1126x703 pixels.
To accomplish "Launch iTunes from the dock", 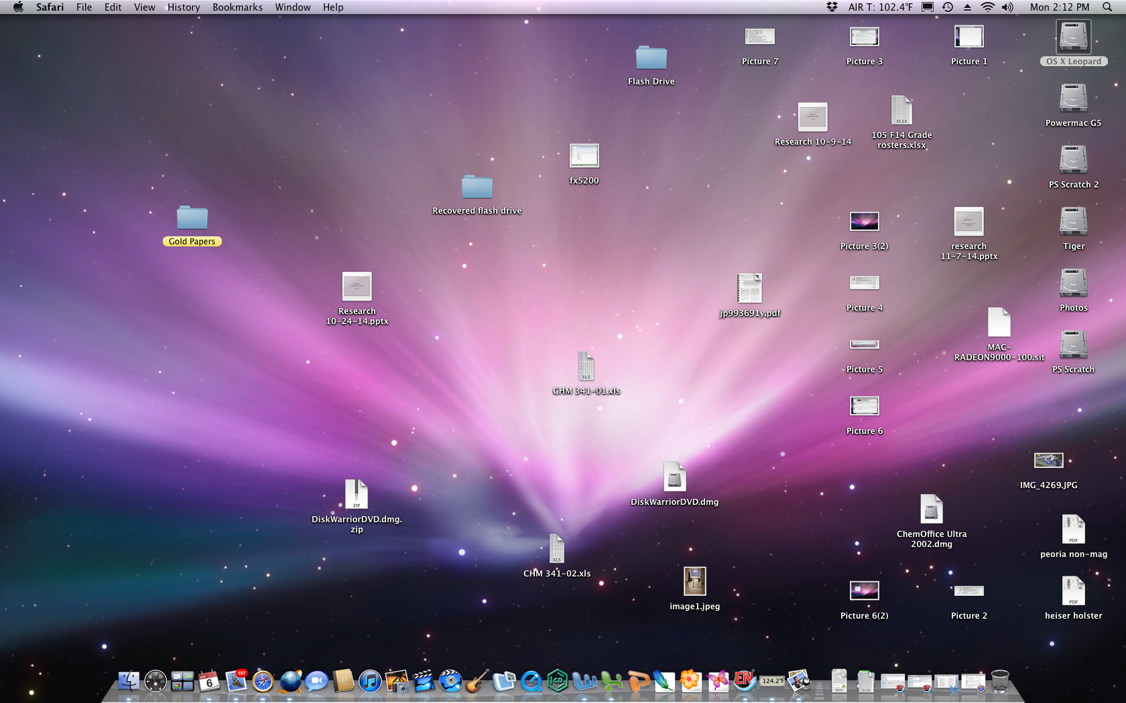I will (369, 682).
